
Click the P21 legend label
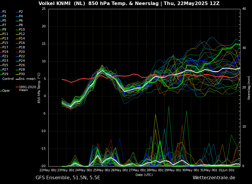coord(5,56)
